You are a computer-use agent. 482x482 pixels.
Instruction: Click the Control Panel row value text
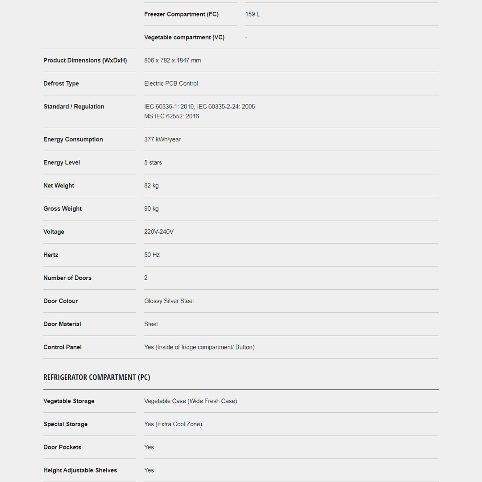point(199,347)
